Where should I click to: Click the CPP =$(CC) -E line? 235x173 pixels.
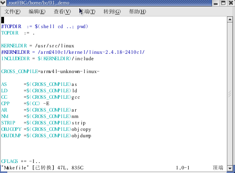click(x=25, y=104)
